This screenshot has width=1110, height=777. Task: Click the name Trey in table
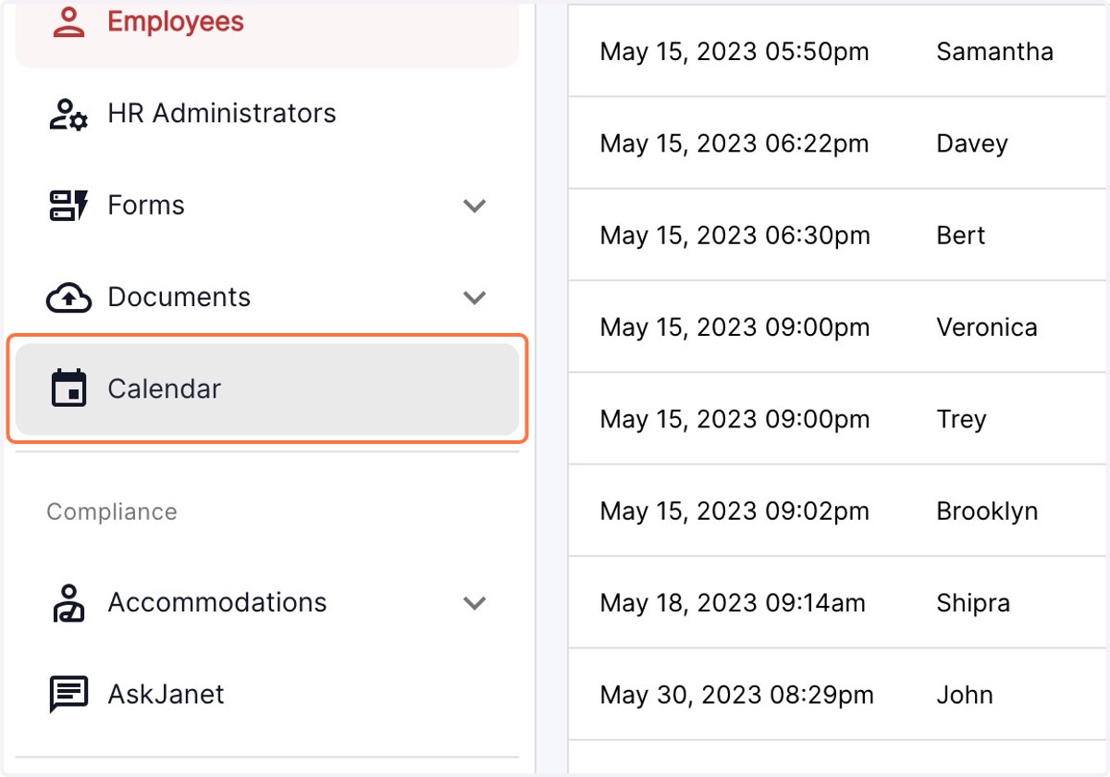[961, 420]
